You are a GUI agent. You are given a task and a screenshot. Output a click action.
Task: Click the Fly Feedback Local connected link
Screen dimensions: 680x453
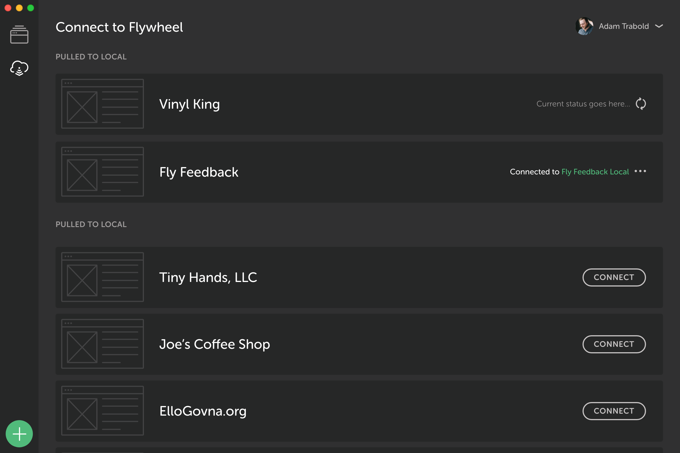pyautogui.click(x=595, y=171)
